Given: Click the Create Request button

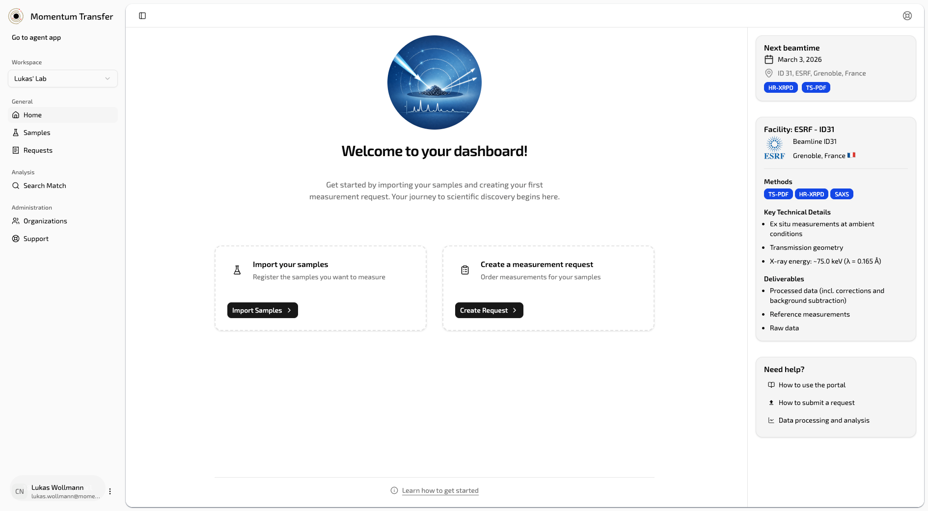Looking at the screenshot, I should click(489, 310).
